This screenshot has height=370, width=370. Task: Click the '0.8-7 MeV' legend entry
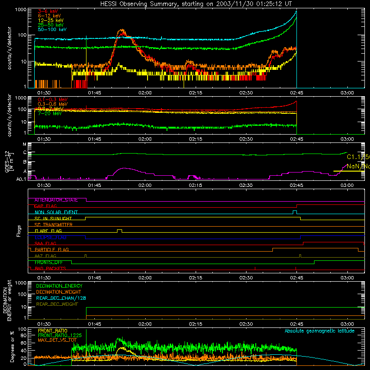tap(51, 109)
